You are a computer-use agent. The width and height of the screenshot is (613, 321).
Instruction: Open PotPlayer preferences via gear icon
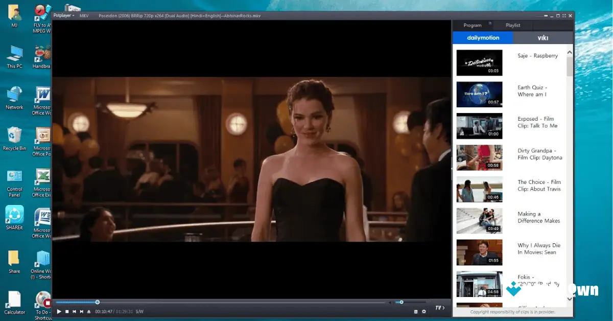[x=423, y=311]
